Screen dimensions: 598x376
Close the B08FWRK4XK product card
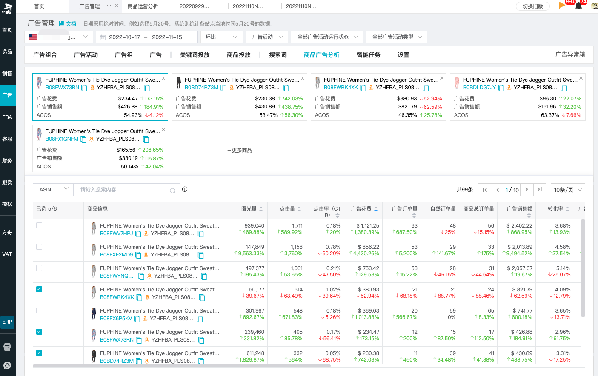(442, 78)
